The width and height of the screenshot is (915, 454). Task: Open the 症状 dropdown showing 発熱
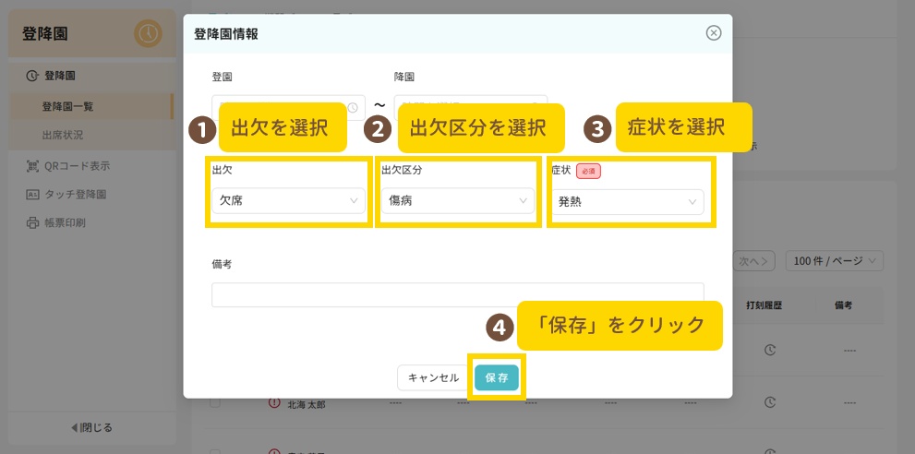click(x=627, y=202)
